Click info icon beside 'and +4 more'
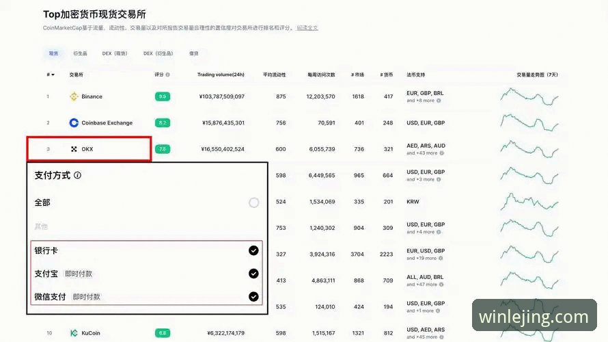This screenshot has height=342, width=608. point(439,232)
